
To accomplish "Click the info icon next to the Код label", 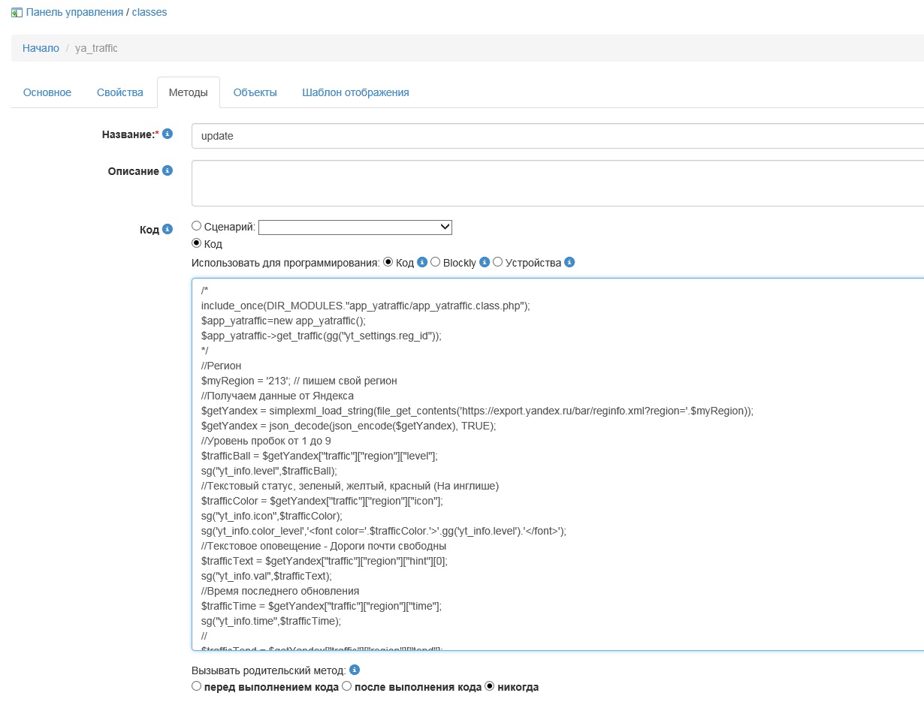I will click(x=168, y=229).
